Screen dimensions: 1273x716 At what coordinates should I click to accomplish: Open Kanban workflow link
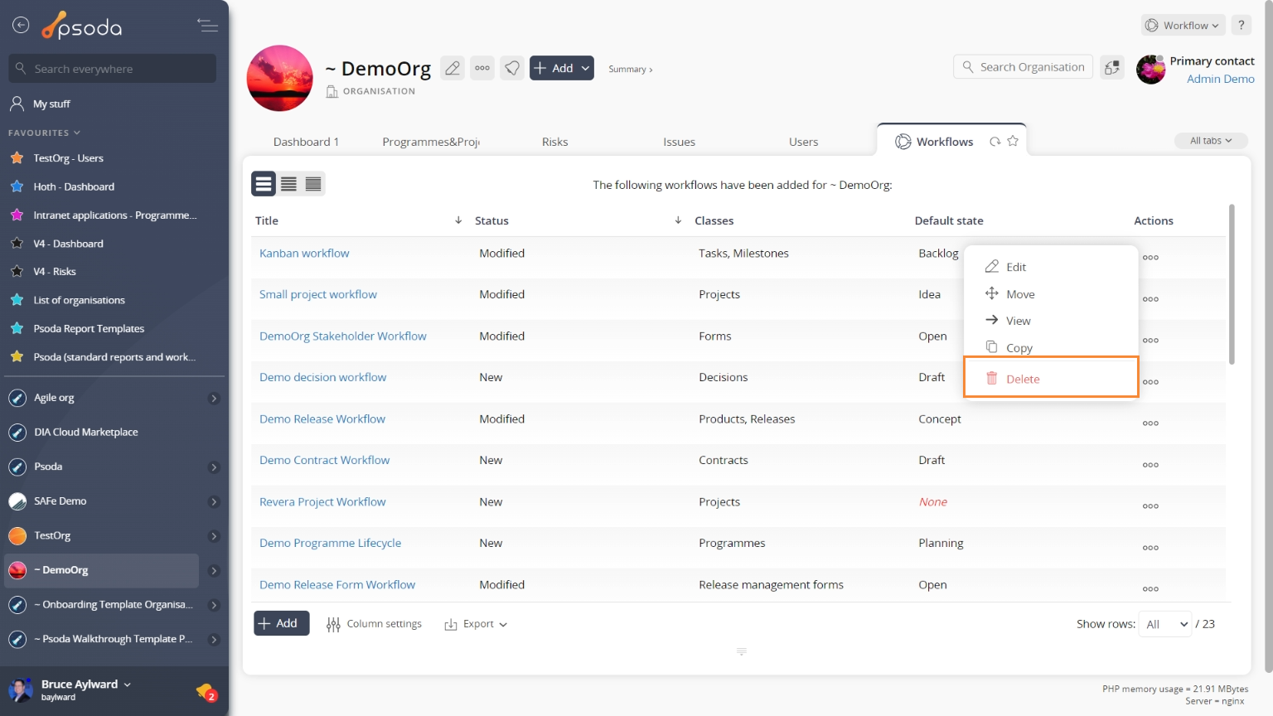click(304, 253)
